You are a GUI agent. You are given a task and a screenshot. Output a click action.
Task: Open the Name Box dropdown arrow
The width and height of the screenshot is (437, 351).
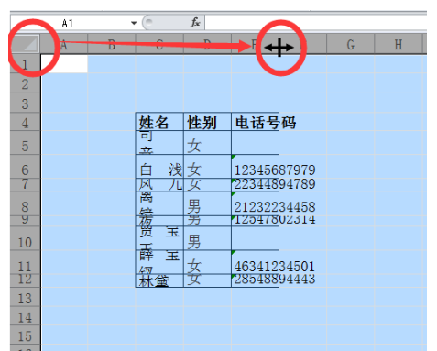click(134, 23)
